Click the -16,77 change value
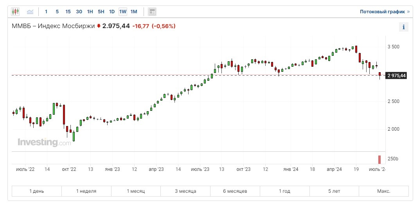 point(141,26)
